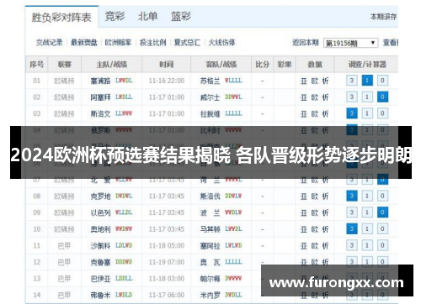
Task: Switch to the 竞彩 tab
Action: point(115,16)
